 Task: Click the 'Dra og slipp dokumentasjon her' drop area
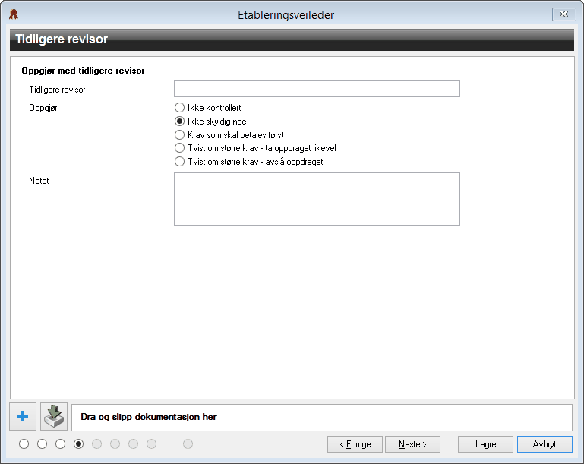click(322, 418)
